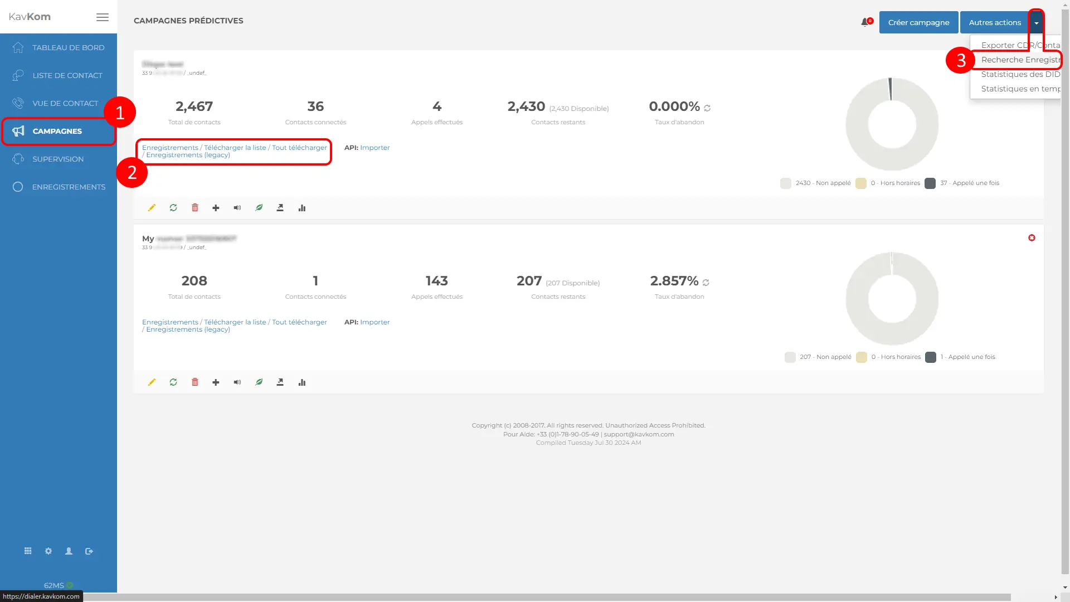This screenshot has height=602, width=1070.
Task: Choose Statistiques des DID menu entry
Action: pyautogui.click(x=1020, y=74)
